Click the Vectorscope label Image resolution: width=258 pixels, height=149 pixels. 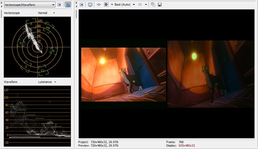12,13
